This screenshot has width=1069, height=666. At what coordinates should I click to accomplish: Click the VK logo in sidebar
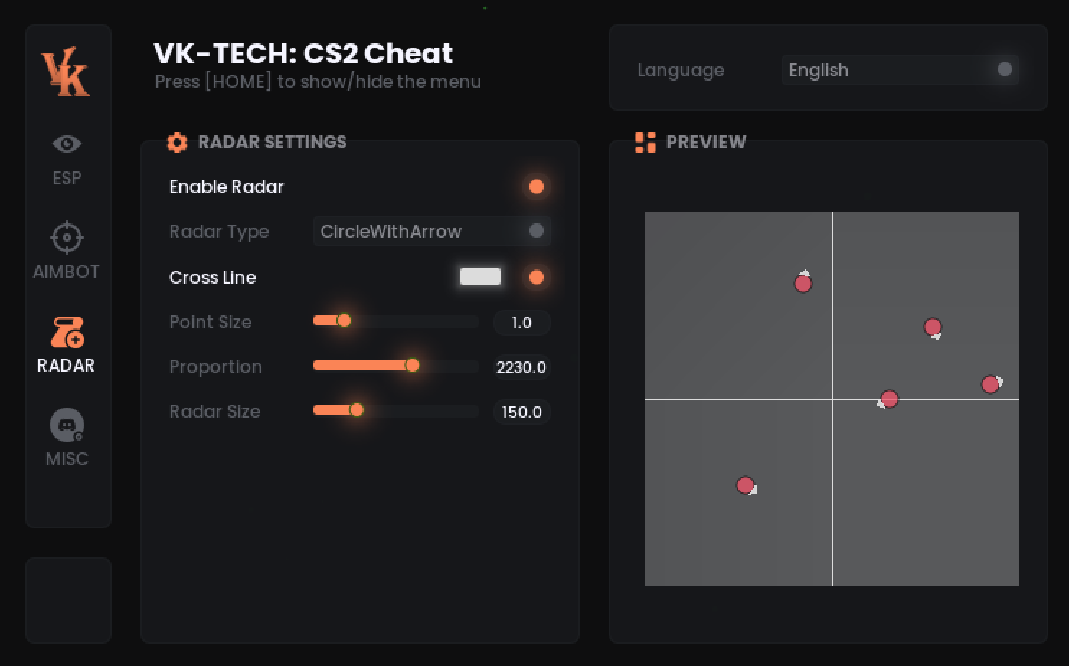point(66,72)
